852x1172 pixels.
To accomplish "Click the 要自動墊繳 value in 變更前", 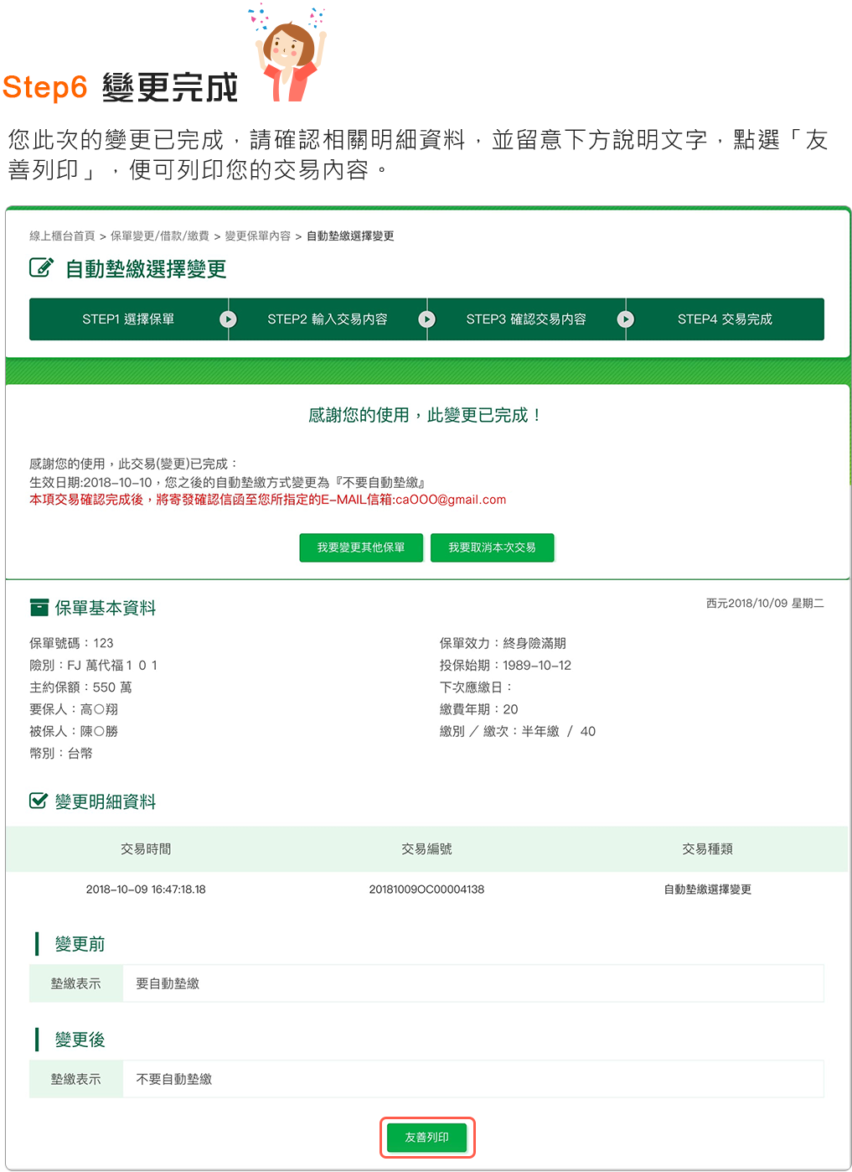I will 168,983.
